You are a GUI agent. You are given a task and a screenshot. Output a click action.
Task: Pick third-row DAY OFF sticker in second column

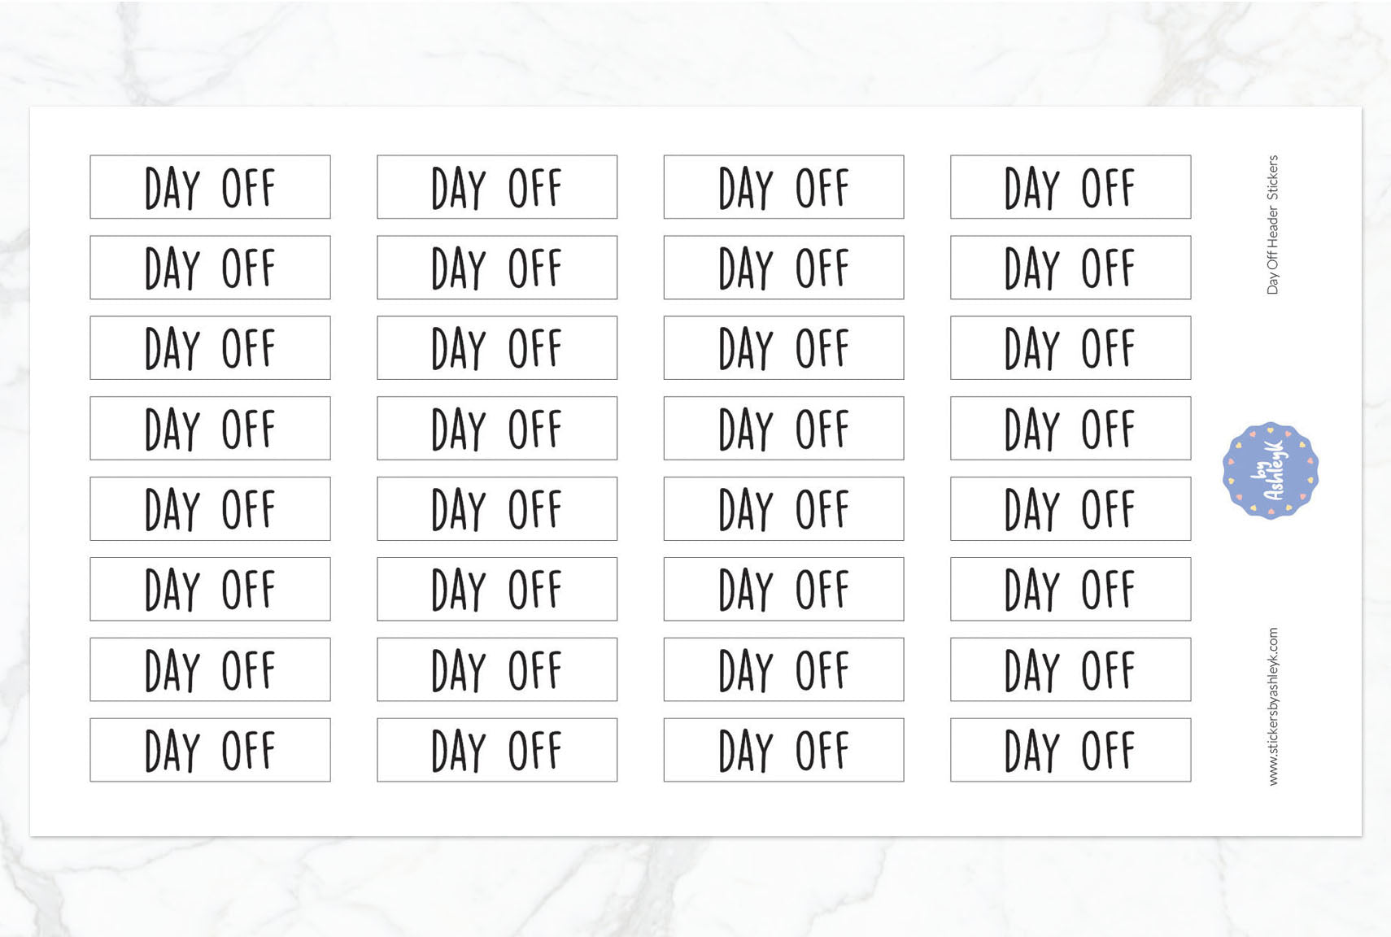(x=497, y=348)
